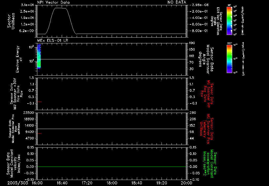Click the electron energy spectrogram data block
This screenshot has height=186, width=269.
point(39,57)
